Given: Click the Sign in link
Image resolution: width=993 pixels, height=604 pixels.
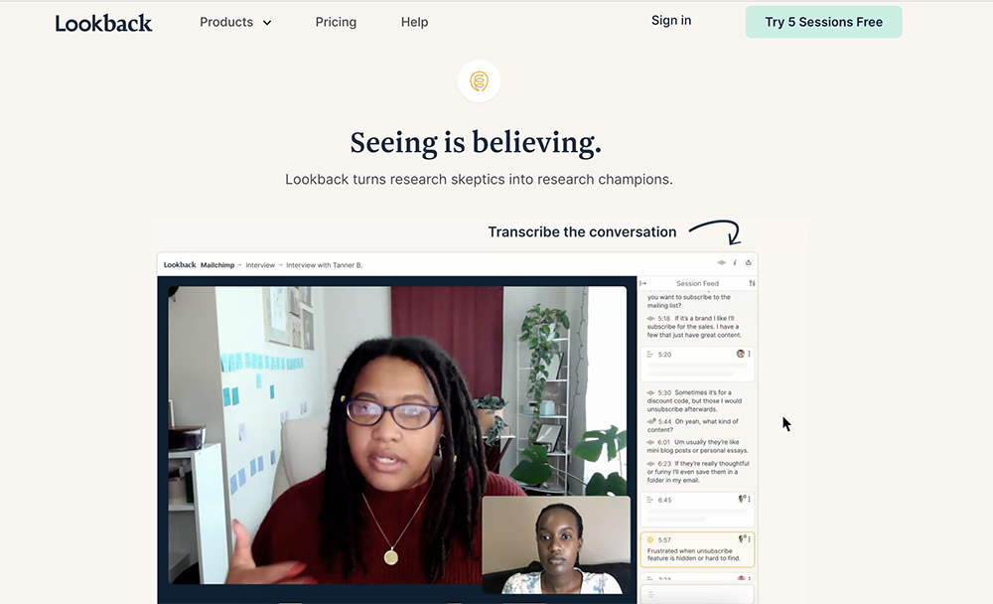Looking at the screenshot, I should tap(671, 20).
